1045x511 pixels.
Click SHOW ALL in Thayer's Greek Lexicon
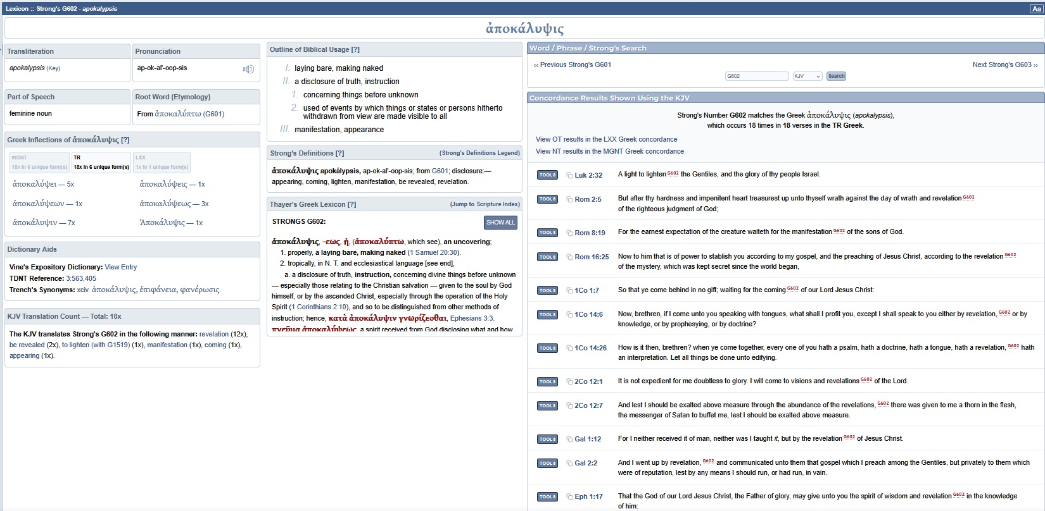(501, 223)
